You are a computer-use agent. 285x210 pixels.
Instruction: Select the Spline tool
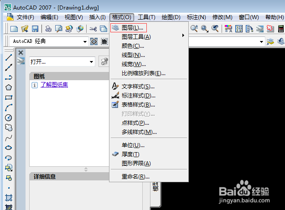(9, 138)
